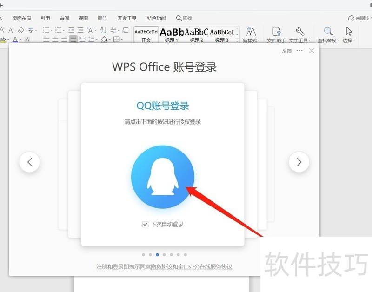Open the font color dropdown arrow
372x292 pixels.
pyautogui.click(x=20, y=40)
